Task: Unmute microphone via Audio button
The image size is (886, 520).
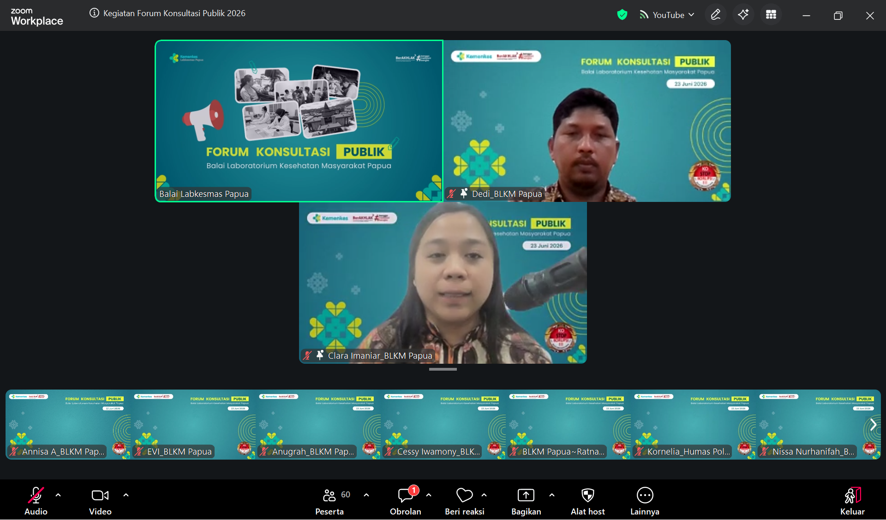Action: 36,501
